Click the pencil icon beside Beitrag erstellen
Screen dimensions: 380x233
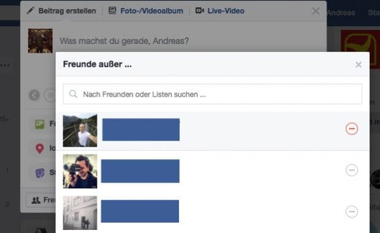click(x=31, y=10)
